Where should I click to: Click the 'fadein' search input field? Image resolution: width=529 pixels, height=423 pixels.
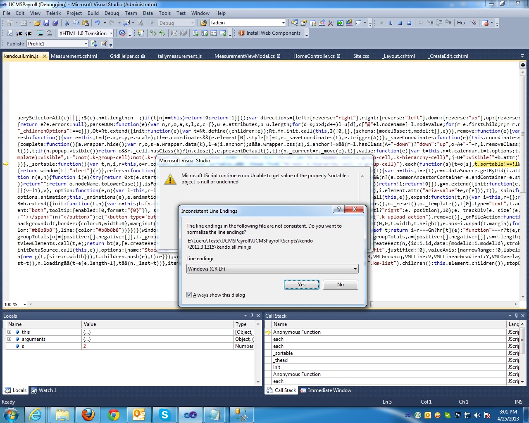pyautogui.click(x=245, y=23)
